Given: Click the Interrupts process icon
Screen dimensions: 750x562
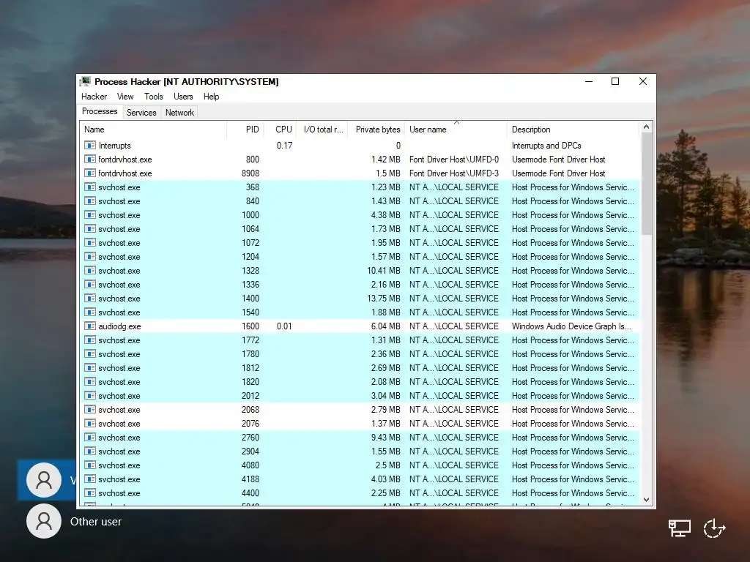Looking at the screenshot, I should pyautogui.click(x=90, y=146).
